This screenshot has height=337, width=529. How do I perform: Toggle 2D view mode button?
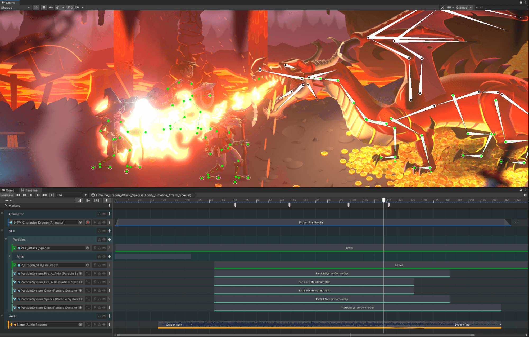[36, 7]
